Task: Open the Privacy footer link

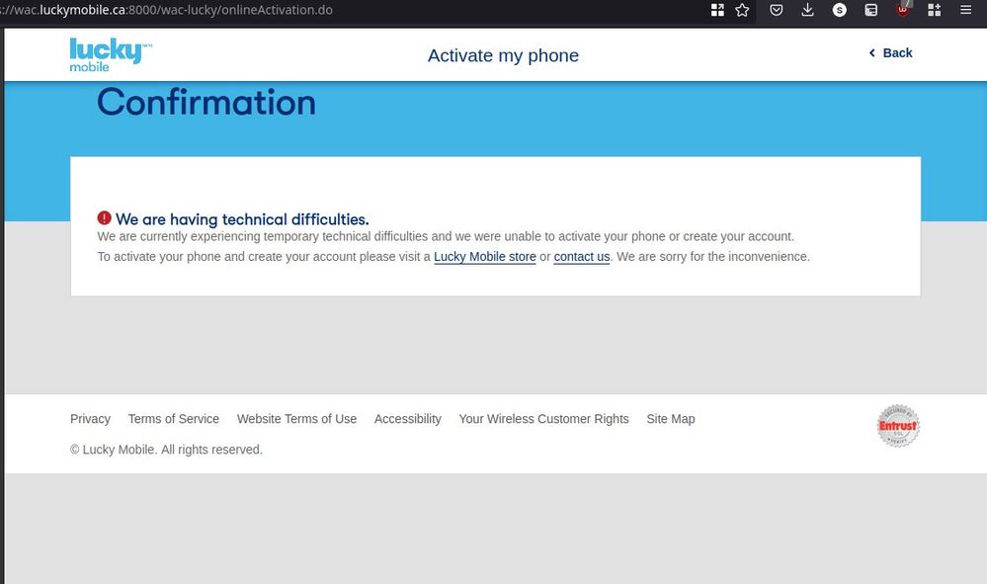Action: tap(90, 419)
